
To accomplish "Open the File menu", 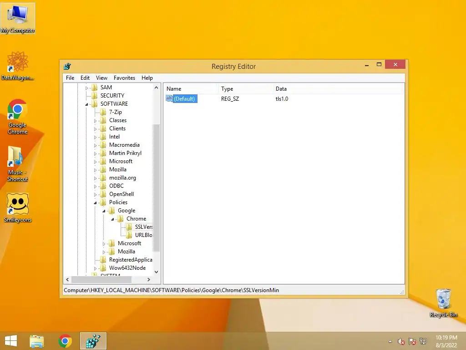I will (x=70, y=77).
